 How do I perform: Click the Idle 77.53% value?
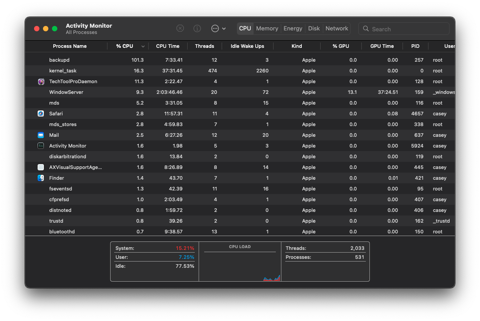click(185, 266)
